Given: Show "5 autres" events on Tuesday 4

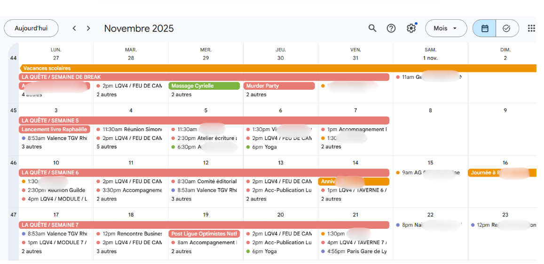Looking at the screenshot, I should (107, 147).
